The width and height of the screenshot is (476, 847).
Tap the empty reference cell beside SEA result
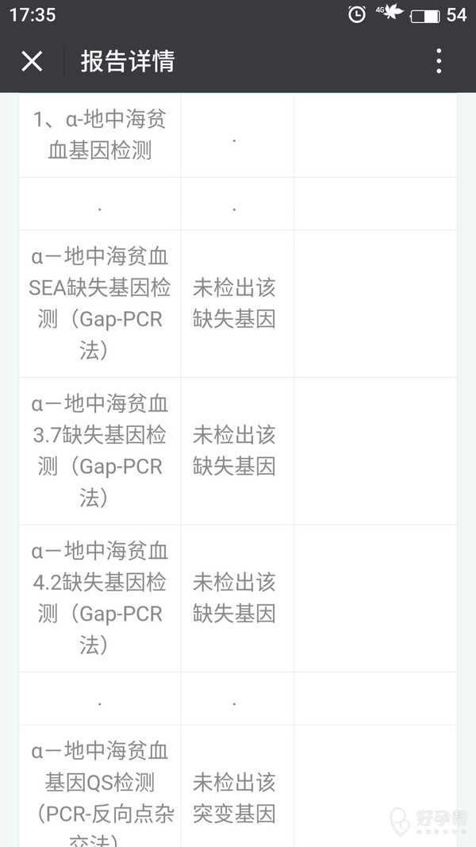[x=374, y=303]
